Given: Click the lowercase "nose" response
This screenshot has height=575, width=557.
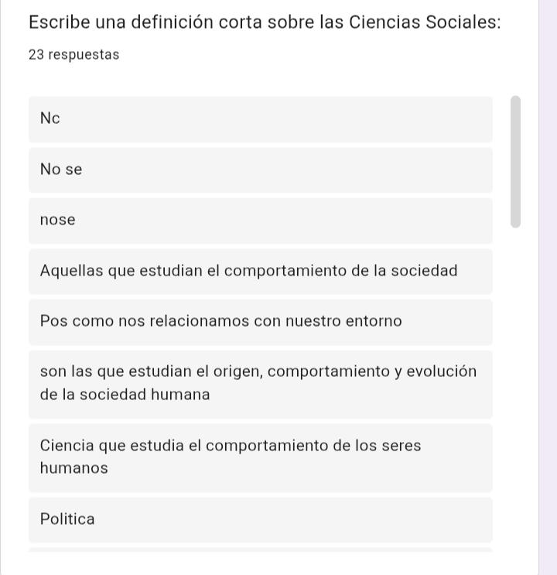Looking at the screenshot, I should (260, 220).
